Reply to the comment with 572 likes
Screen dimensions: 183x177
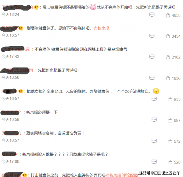pyautogui.click(x=154, y=141)
